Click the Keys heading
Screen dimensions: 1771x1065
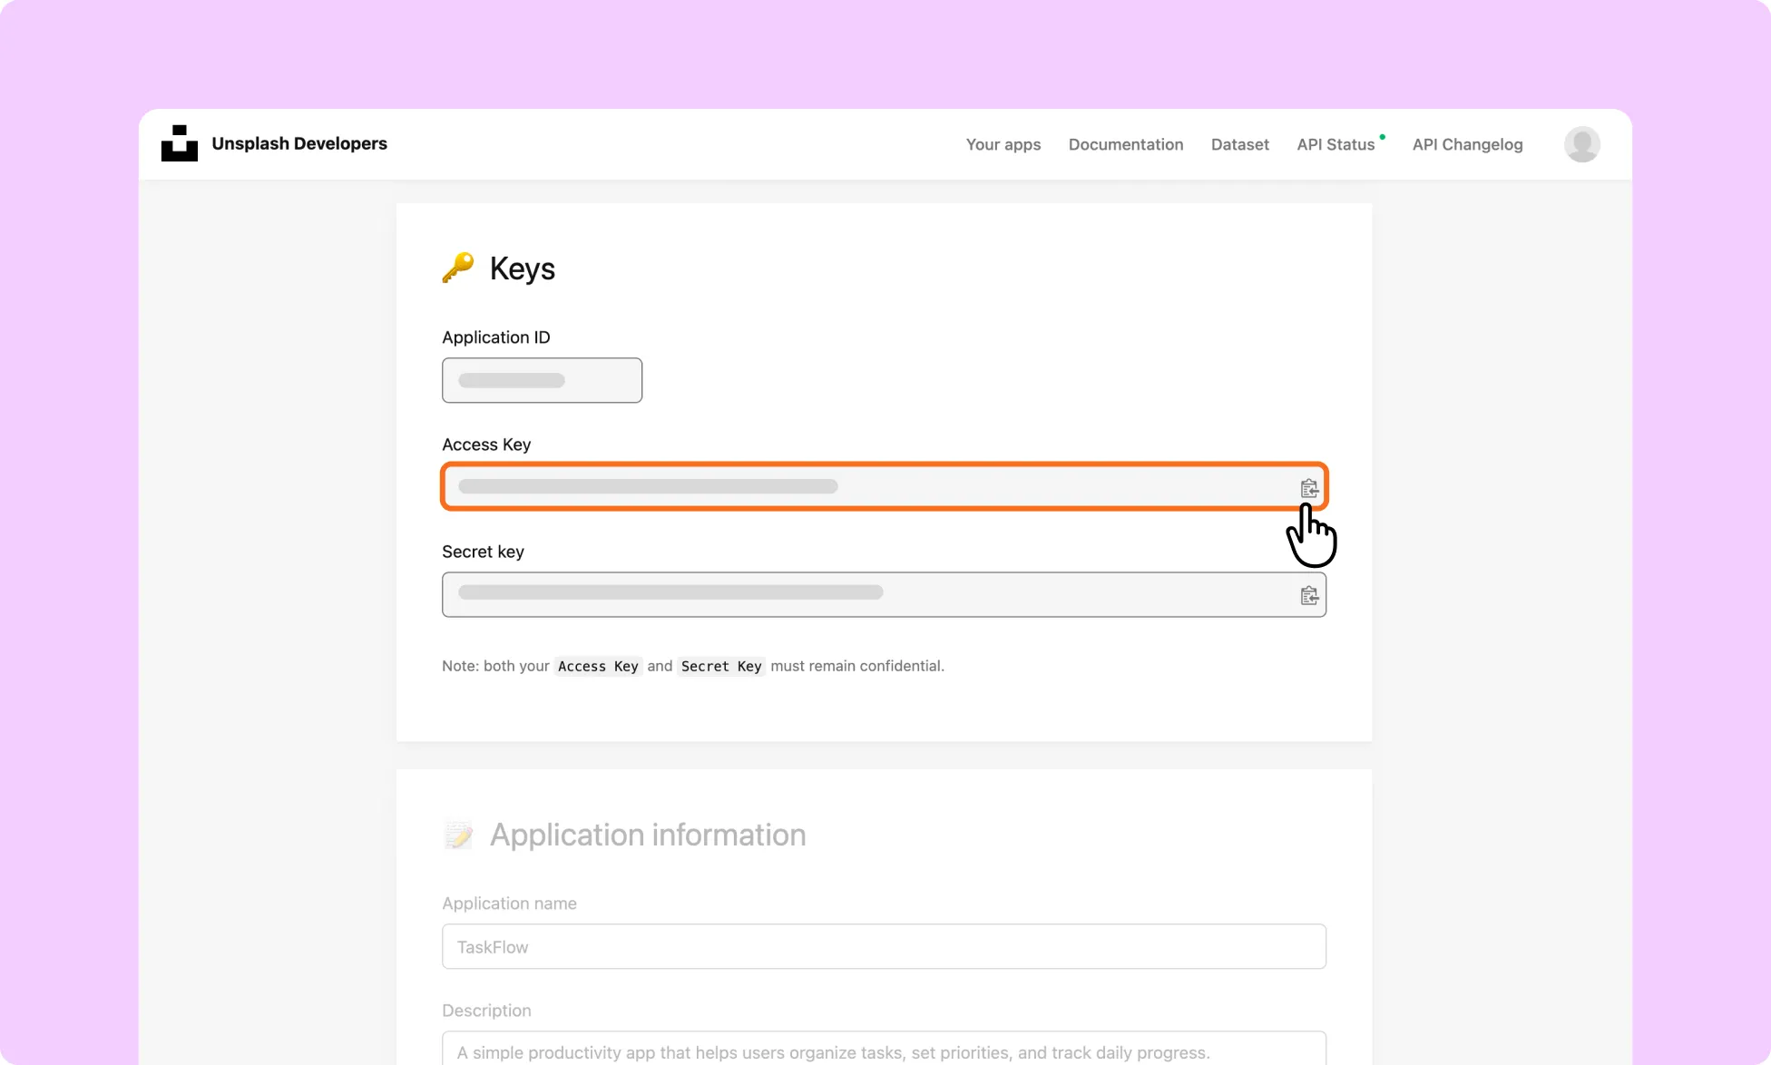(x=522, y=269)
